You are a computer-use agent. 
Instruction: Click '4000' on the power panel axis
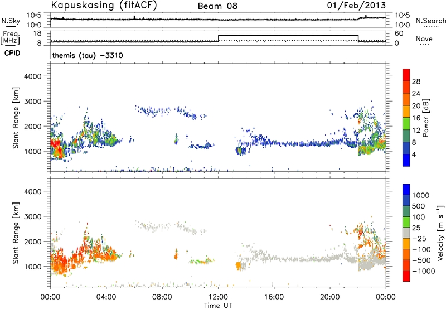point(33,76)
